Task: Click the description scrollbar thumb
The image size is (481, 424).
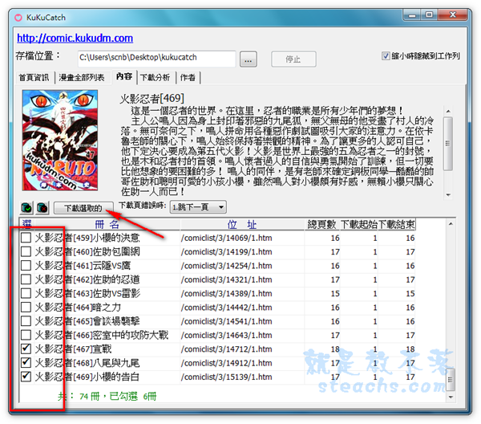Action: pos(448,144)
